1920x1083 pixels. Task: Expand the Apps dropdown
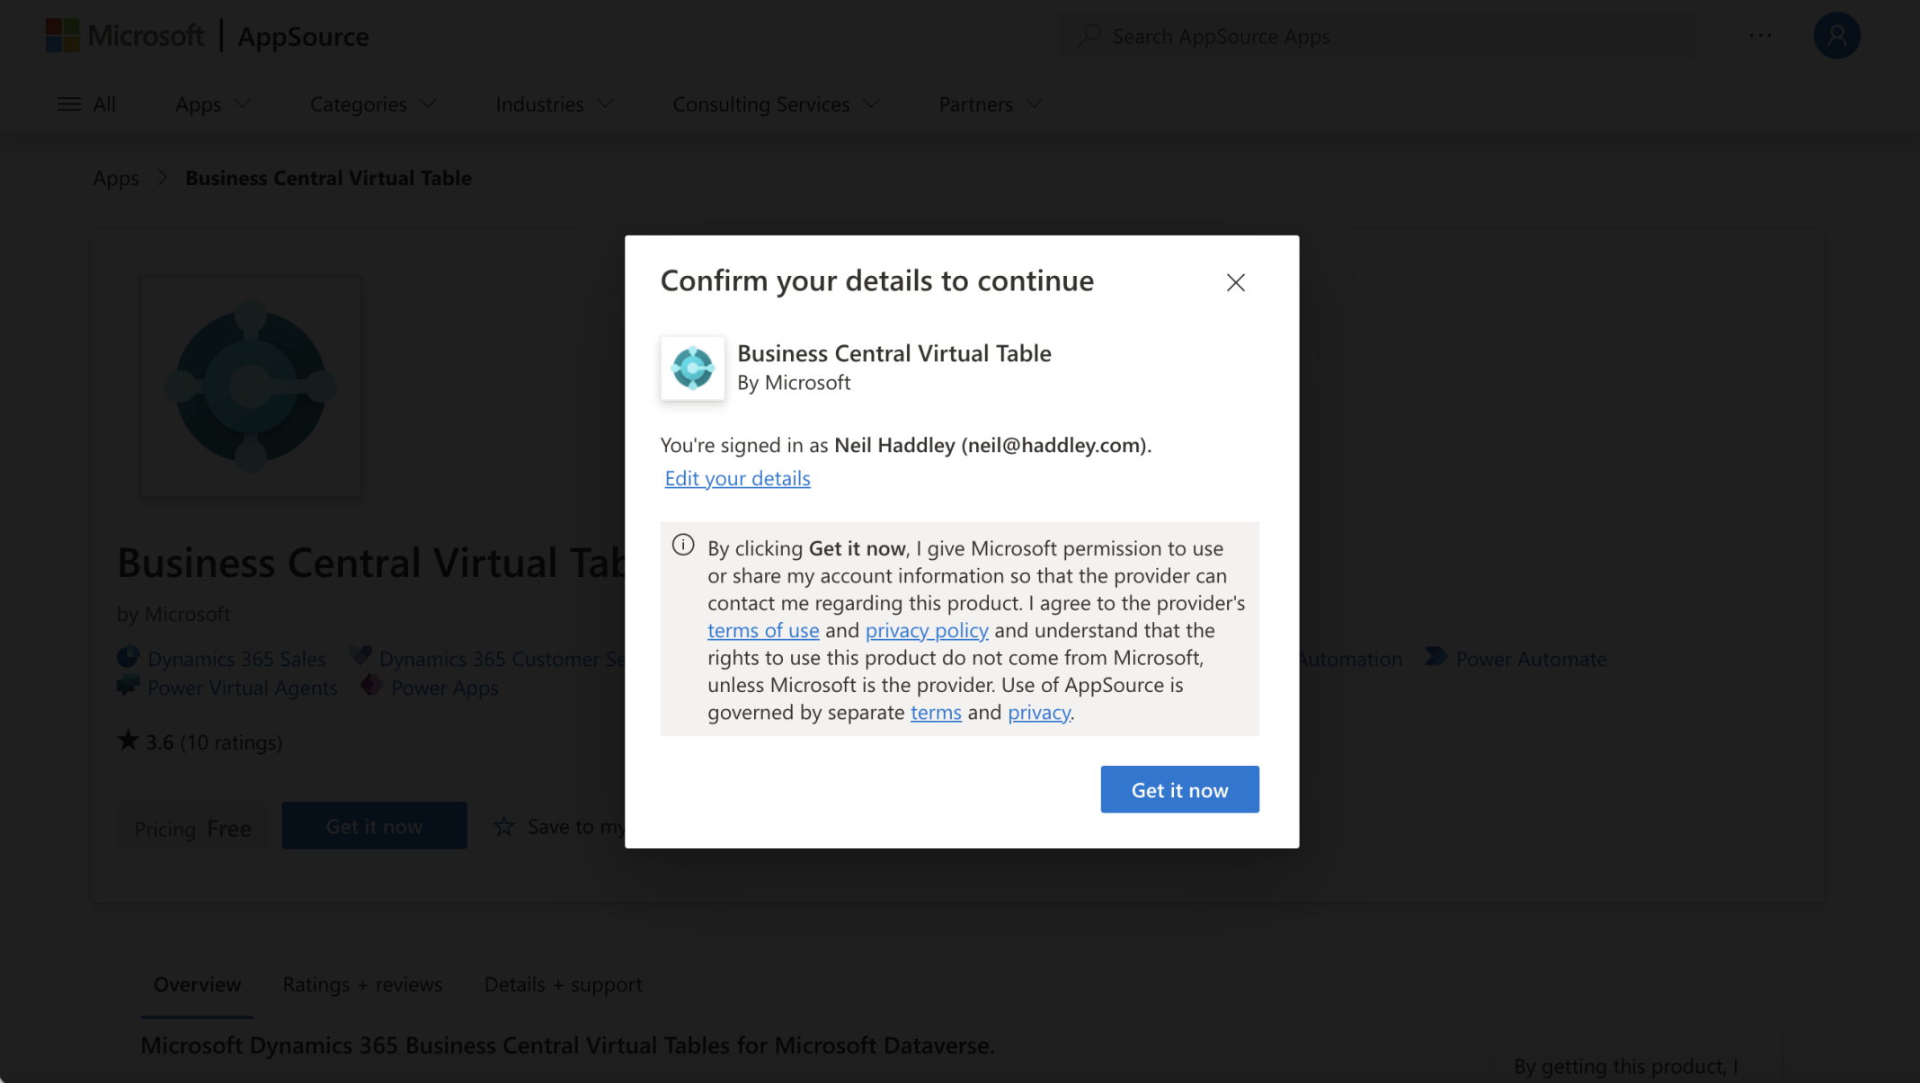pyautogui.click(x=213, y=104)
